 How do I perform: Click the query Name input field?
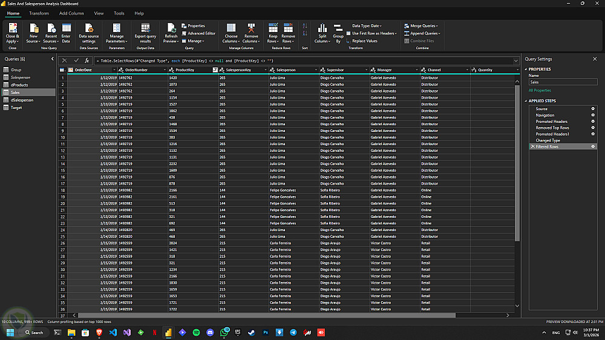click(x=562, y=82)
